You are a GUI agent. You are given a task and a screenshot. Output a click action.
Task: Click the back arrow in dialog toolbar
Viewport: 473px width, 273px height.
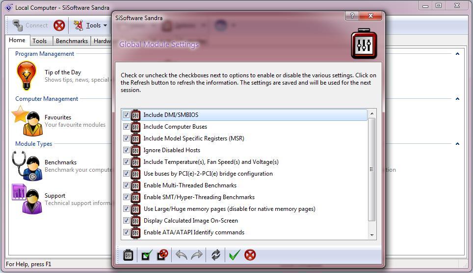click(181, 255)
